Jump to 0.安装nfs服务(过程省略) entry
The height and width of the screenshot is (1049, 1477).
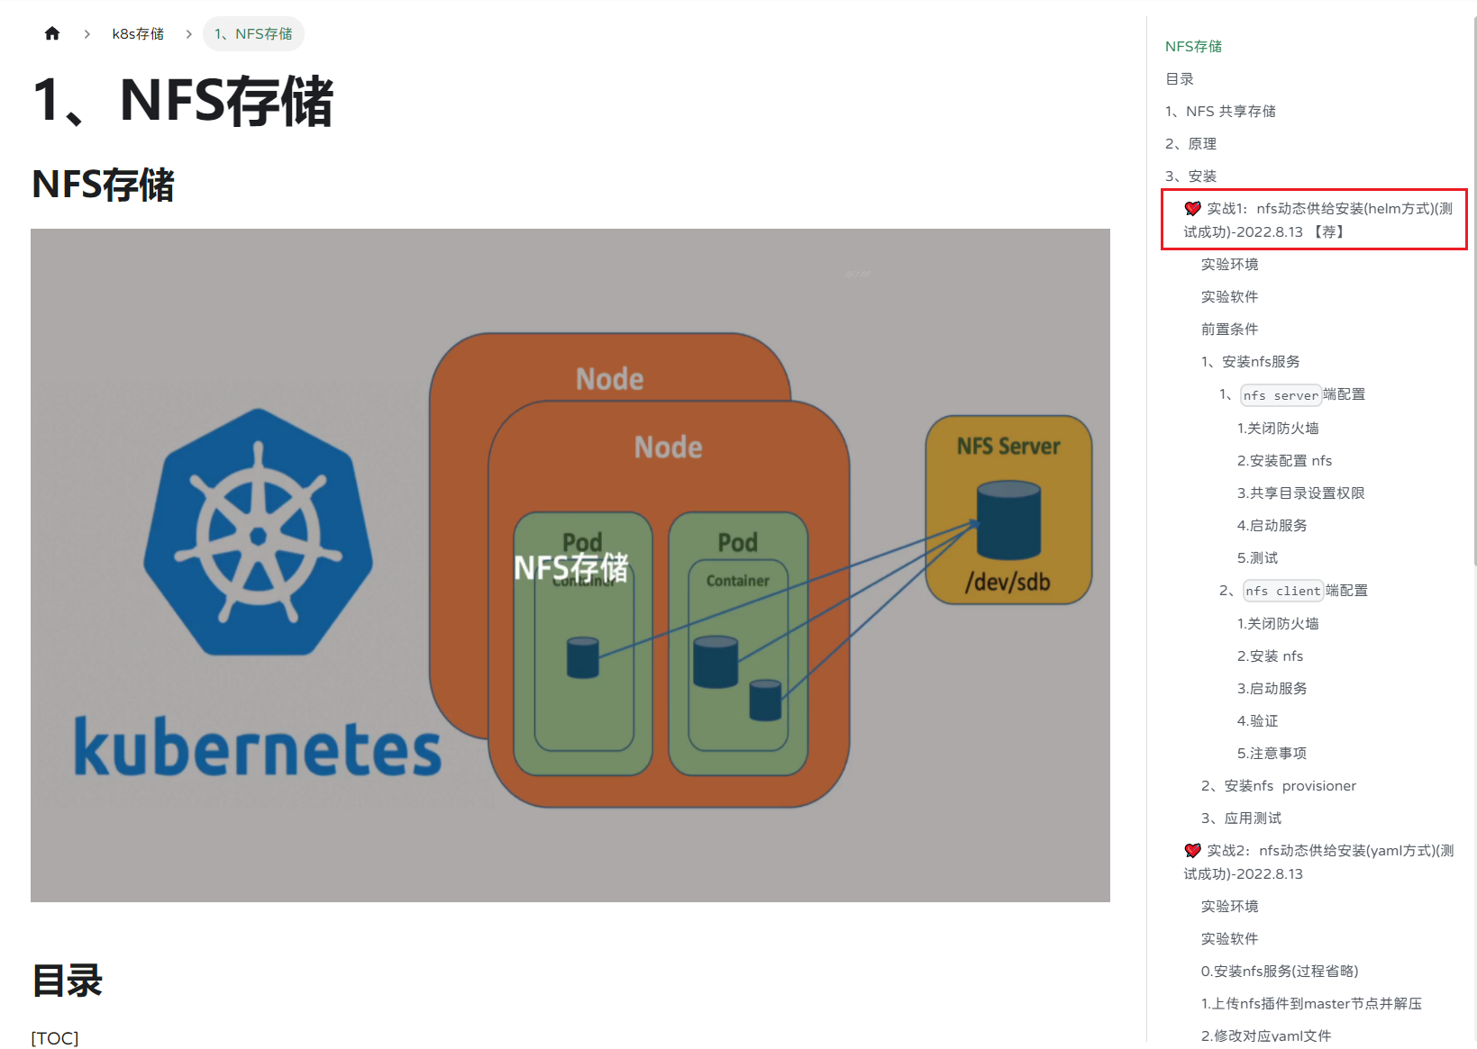point(1280,972)
